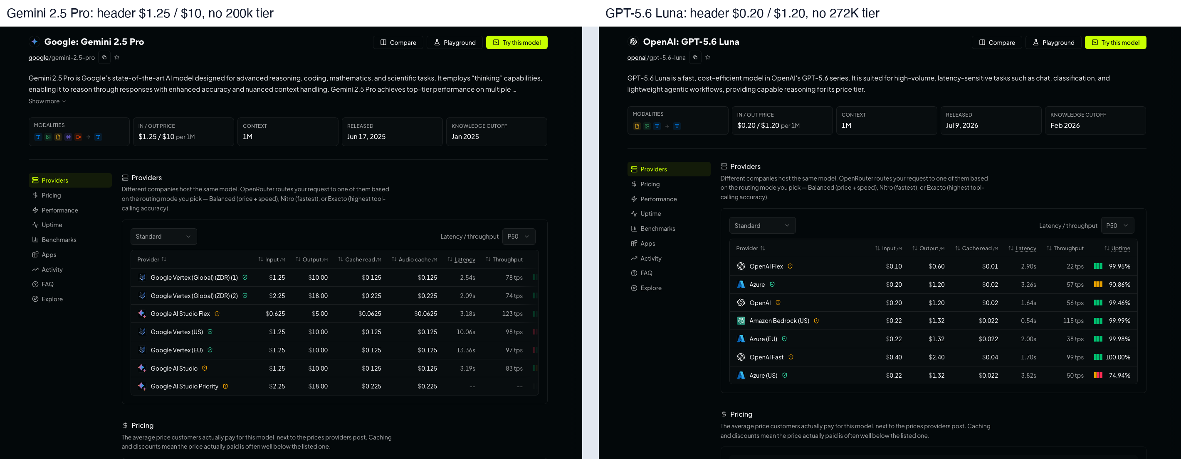Open FAQ in GPT-5.6 Luna sidebar
The image size is (1181, 459).
(x=669, y=273)
